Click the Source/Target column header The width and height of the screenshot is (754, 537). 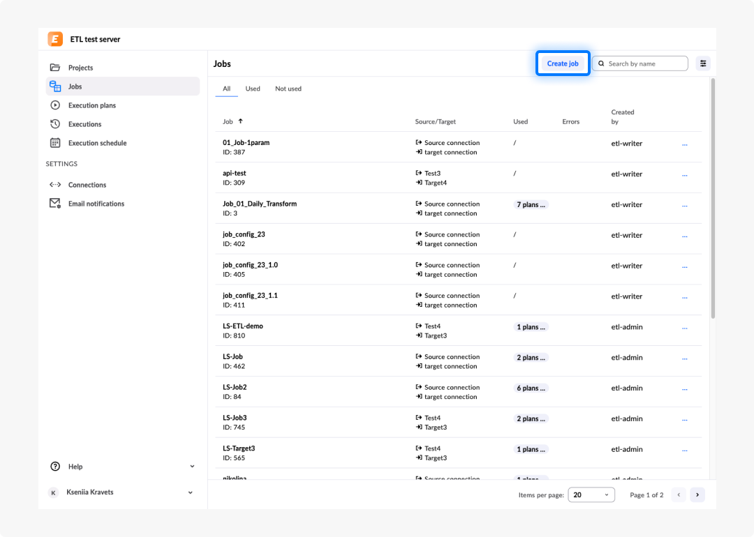point(435,121)
